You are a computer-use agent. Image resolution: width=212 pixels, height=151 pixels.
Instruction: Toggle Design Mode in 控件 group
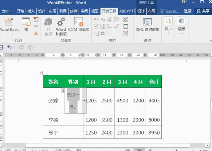coord(126,19)
